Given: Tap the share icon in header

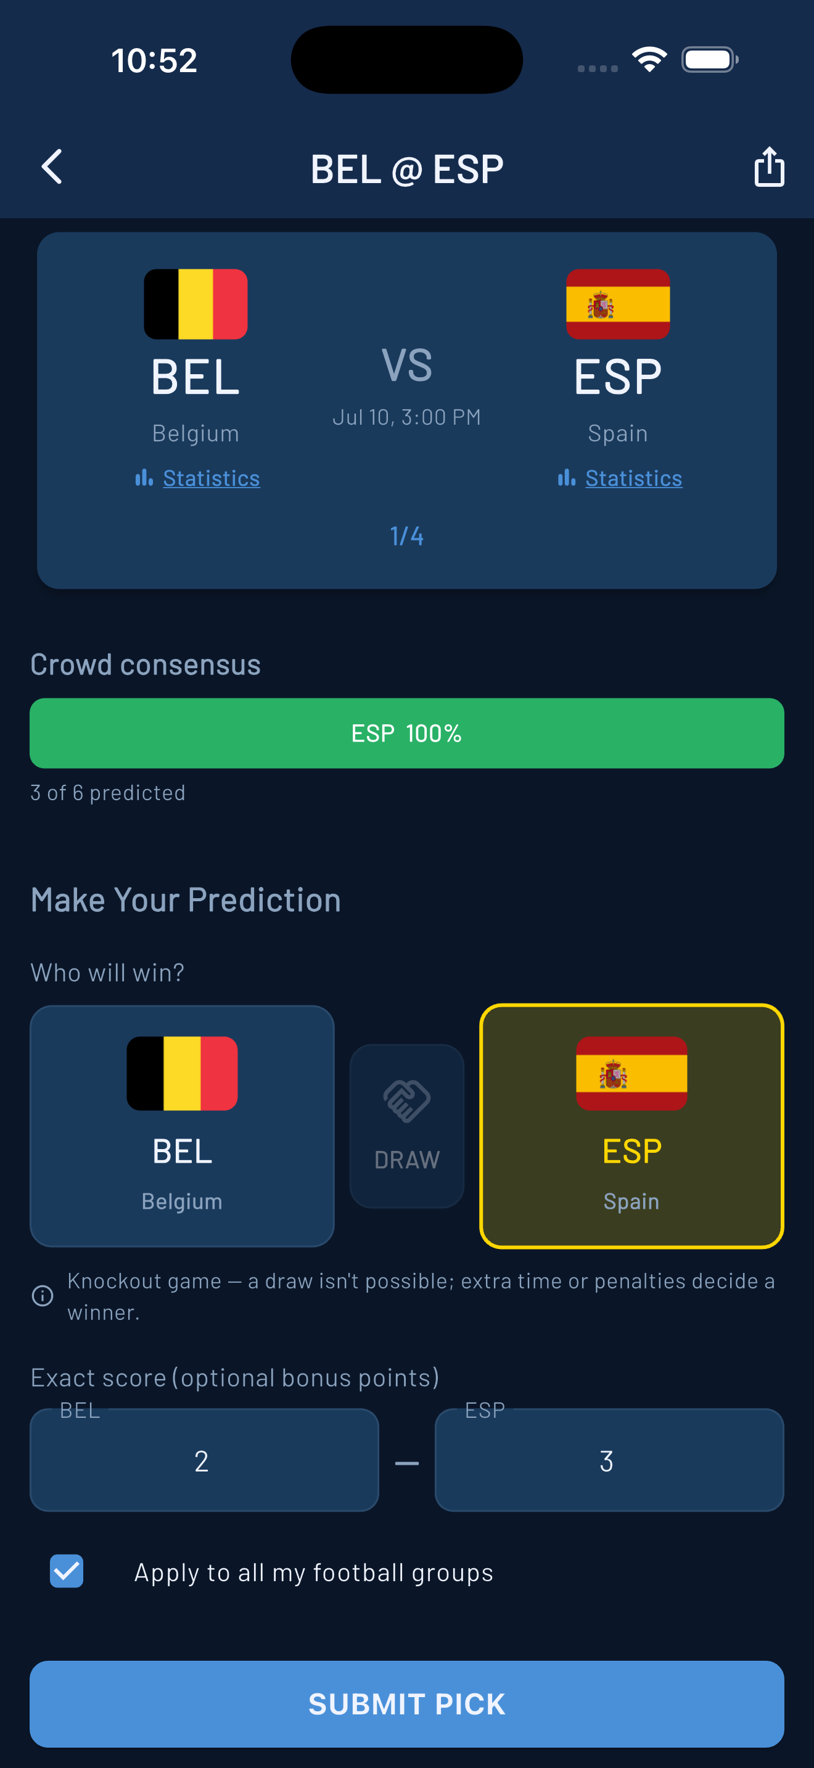Looking at the screenshot, I should pos(769,167).
